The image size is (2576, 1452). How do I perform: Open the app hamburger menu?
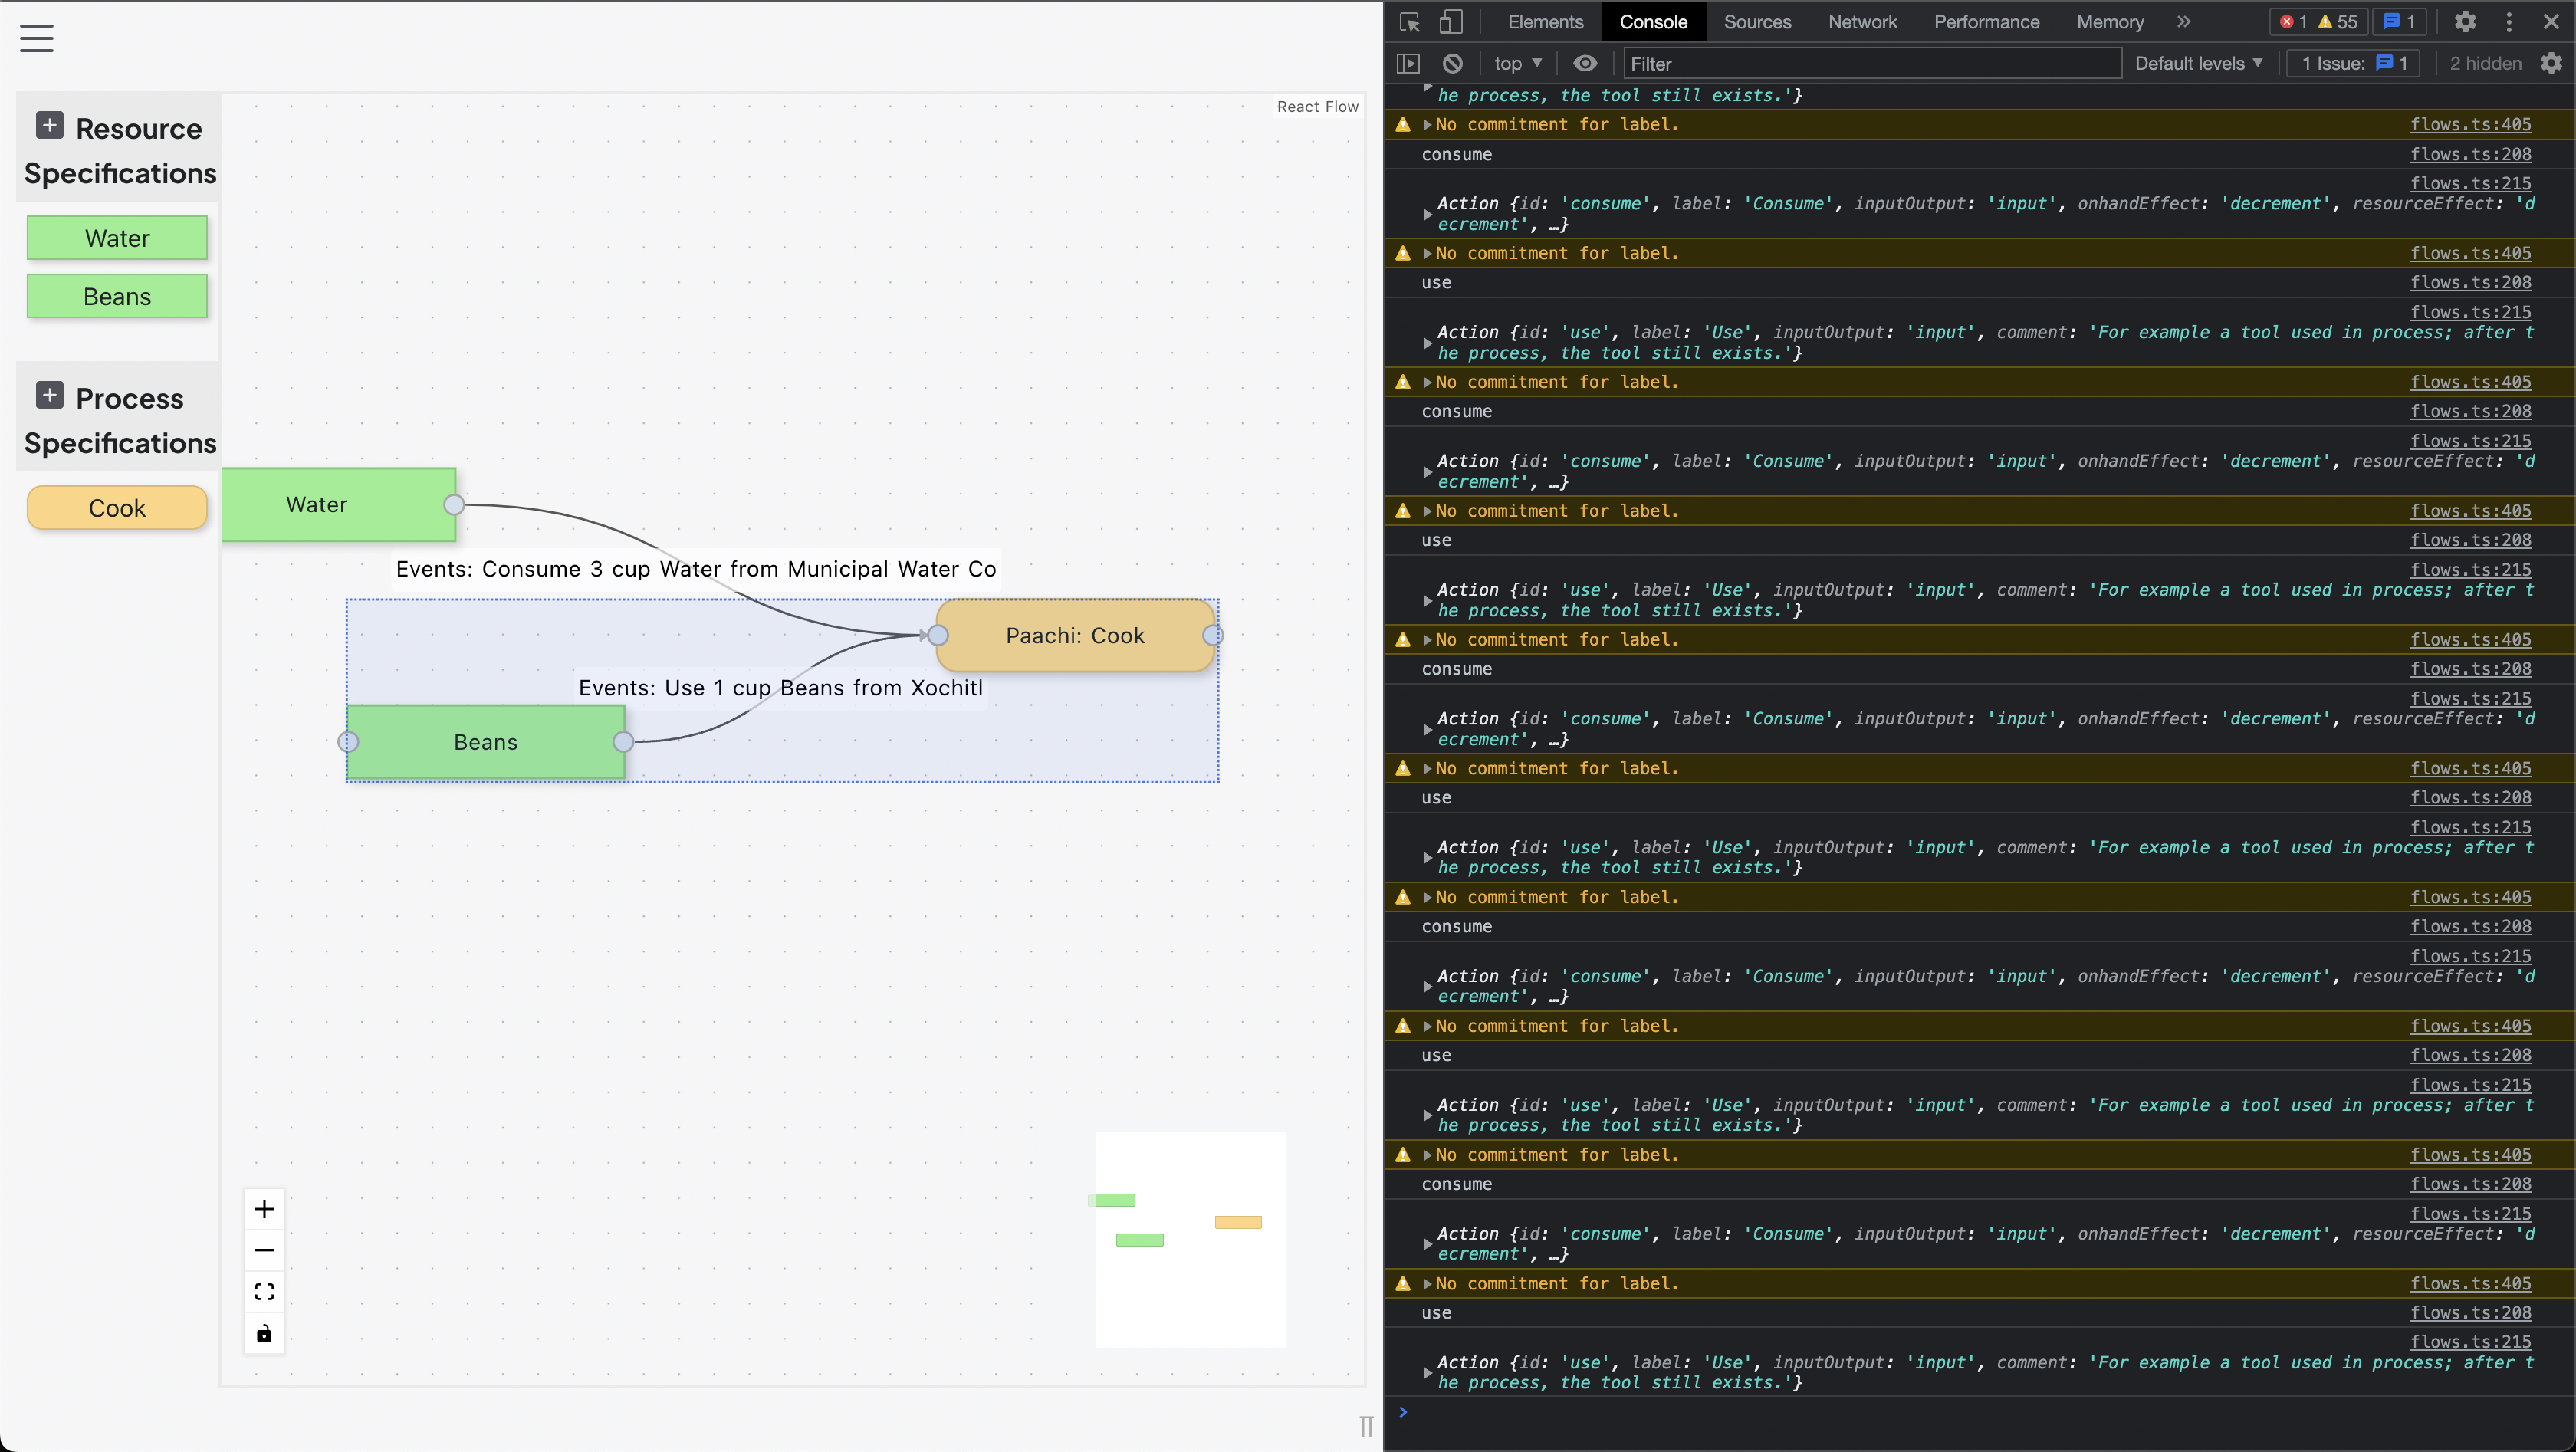(x=36, y=38)
